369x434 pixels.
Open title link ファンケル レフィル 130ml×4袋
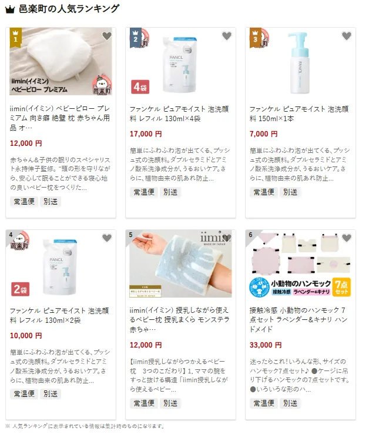(x=179, y=113)
